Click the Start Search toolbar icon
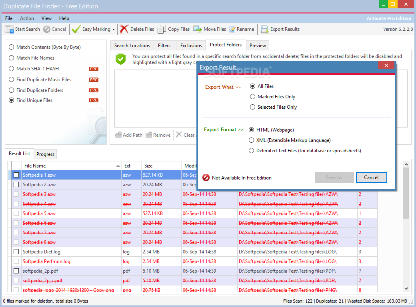 click(x=10, y=29)
